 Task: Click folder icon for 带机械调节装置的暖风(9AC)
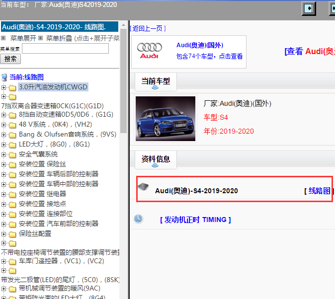pyautogui.click(x=12, y=289)
